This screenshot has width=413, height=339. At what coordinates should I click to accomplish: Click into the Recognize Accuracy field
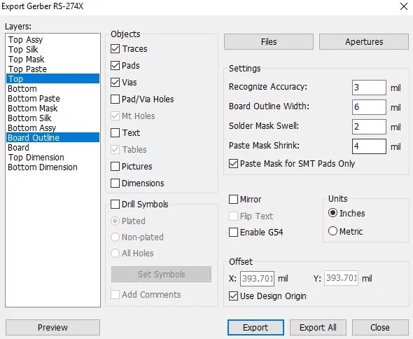click(x=369, y=88)
